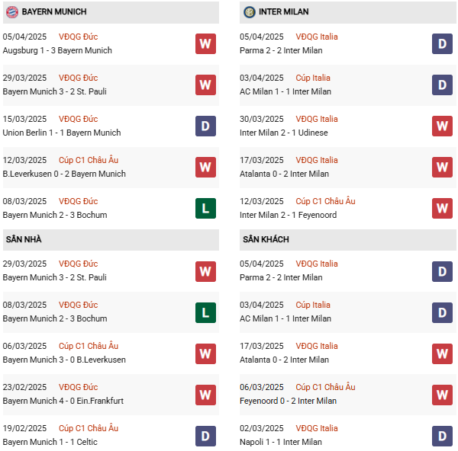This screenshot has width=458, height=451.
Task: Click D badge beside Union Berlin match
Action: [x=205, y=126]
